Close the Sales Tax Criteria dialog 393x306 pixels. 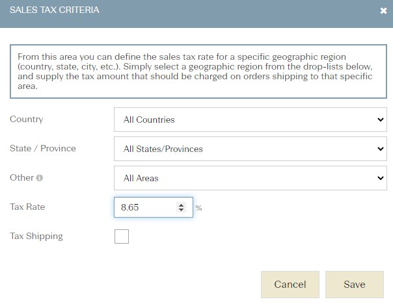[383, 11]
